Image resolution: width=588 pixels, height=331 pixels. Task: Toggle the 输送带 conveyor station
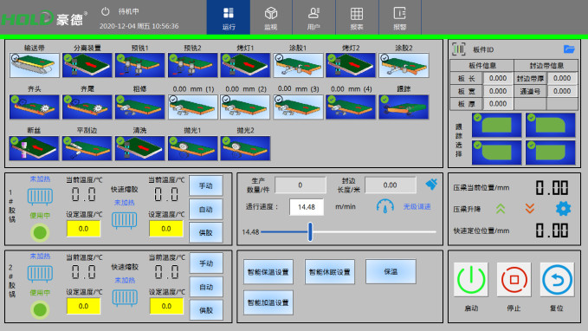tap(35, 65)
